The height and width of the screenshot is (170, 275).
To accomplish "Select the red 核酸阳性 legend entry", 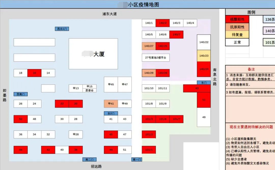I will 237,19.
